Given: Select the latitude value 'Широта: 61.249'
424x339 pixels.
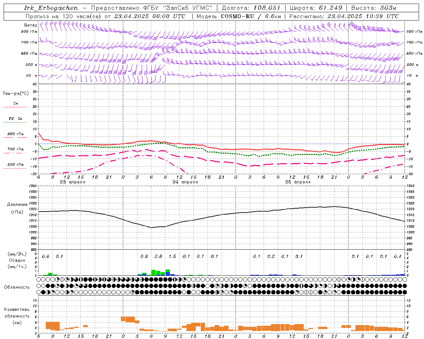Looking at the screenshot, I should 316,8.
